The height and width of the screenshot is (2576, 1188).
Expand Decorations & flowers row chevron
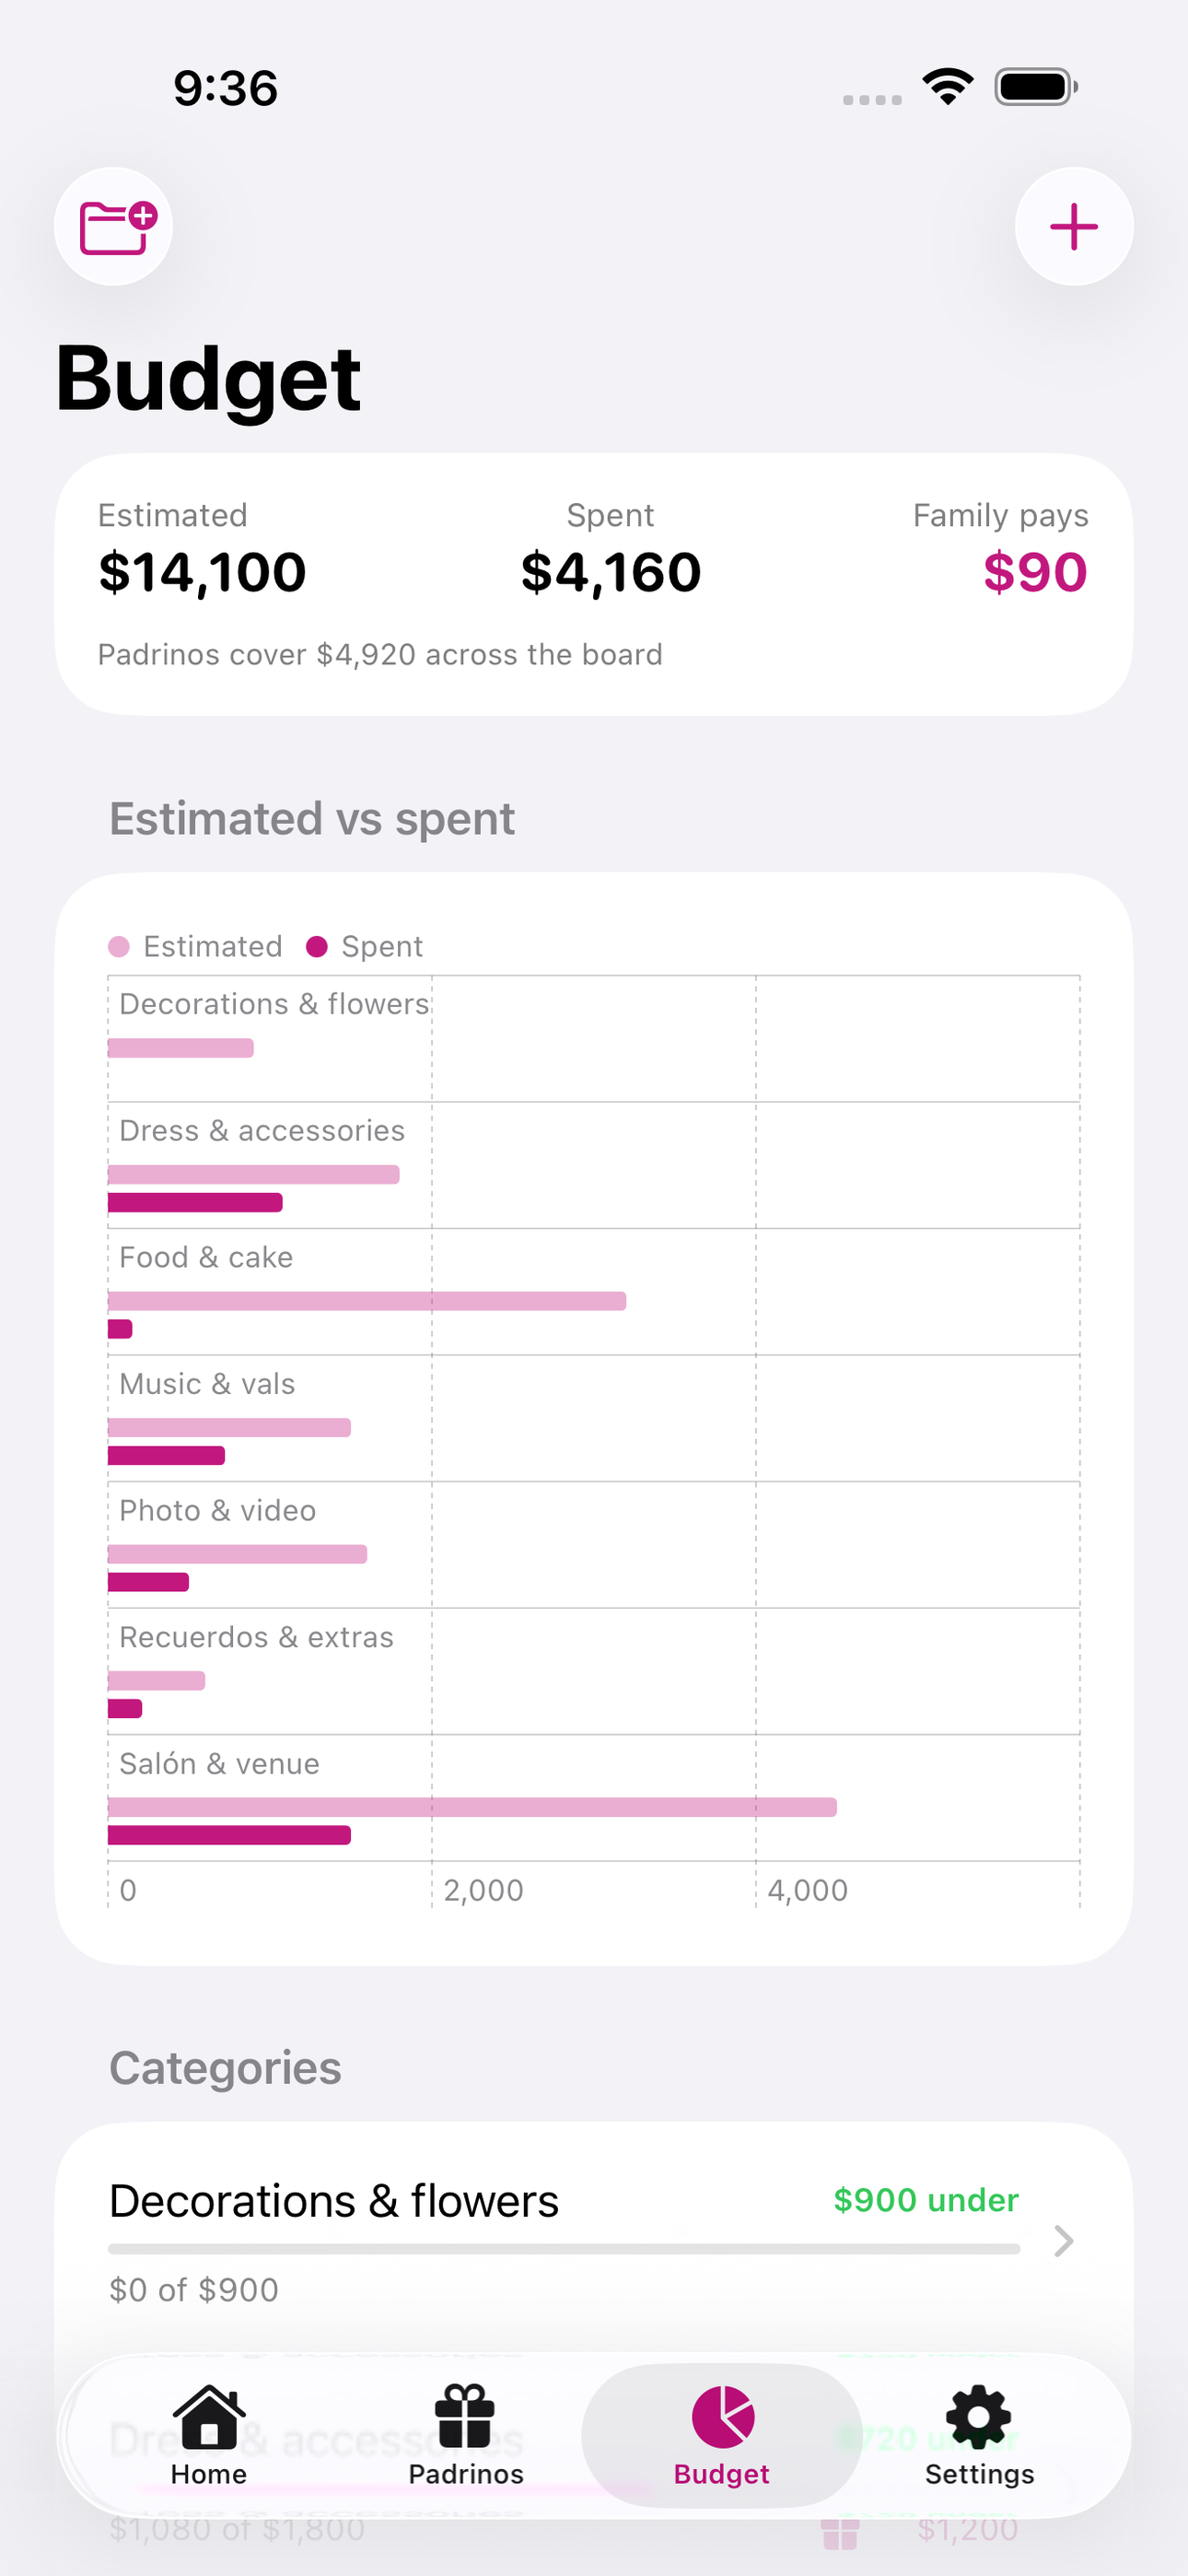(x=1064, y=2241)
